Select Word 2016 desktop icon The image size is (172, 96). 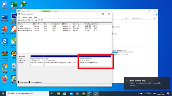click(x=5, y=18)
